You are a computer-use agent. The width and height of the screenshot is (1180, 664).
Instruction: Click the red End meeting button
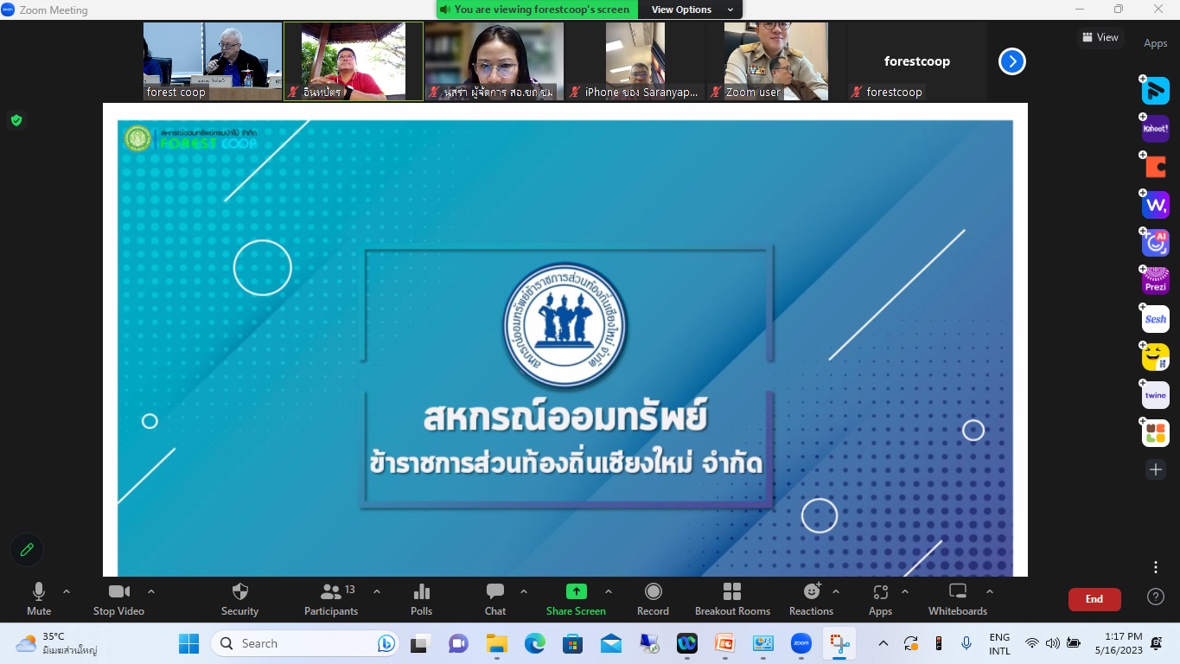click(1094, 599)
